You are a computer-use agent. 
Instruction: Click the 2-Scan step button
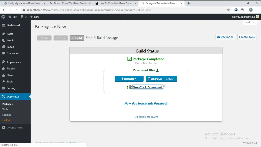click(x=61, y=38)
